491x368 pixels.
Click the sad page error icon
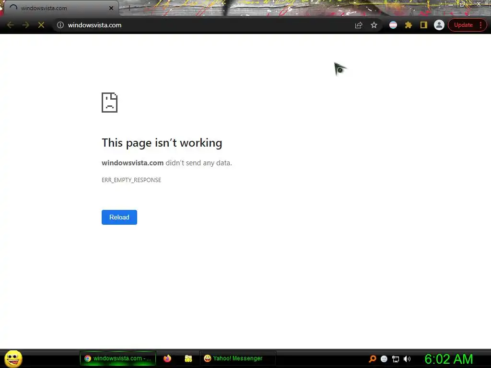pyautogui.click(x=110, y=103)
